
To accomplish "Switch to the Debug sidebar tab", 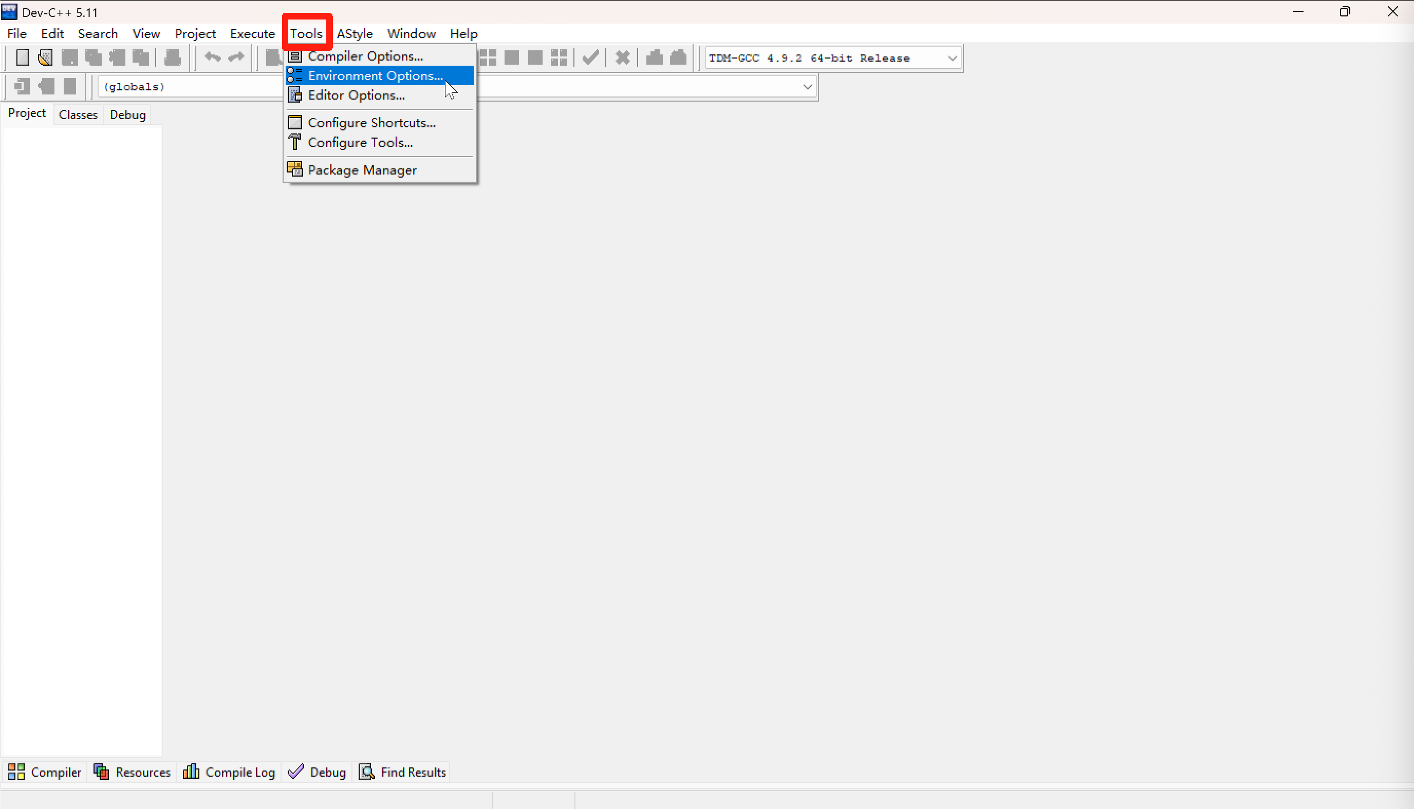I will pyautogui.click(x=127, y=114).
